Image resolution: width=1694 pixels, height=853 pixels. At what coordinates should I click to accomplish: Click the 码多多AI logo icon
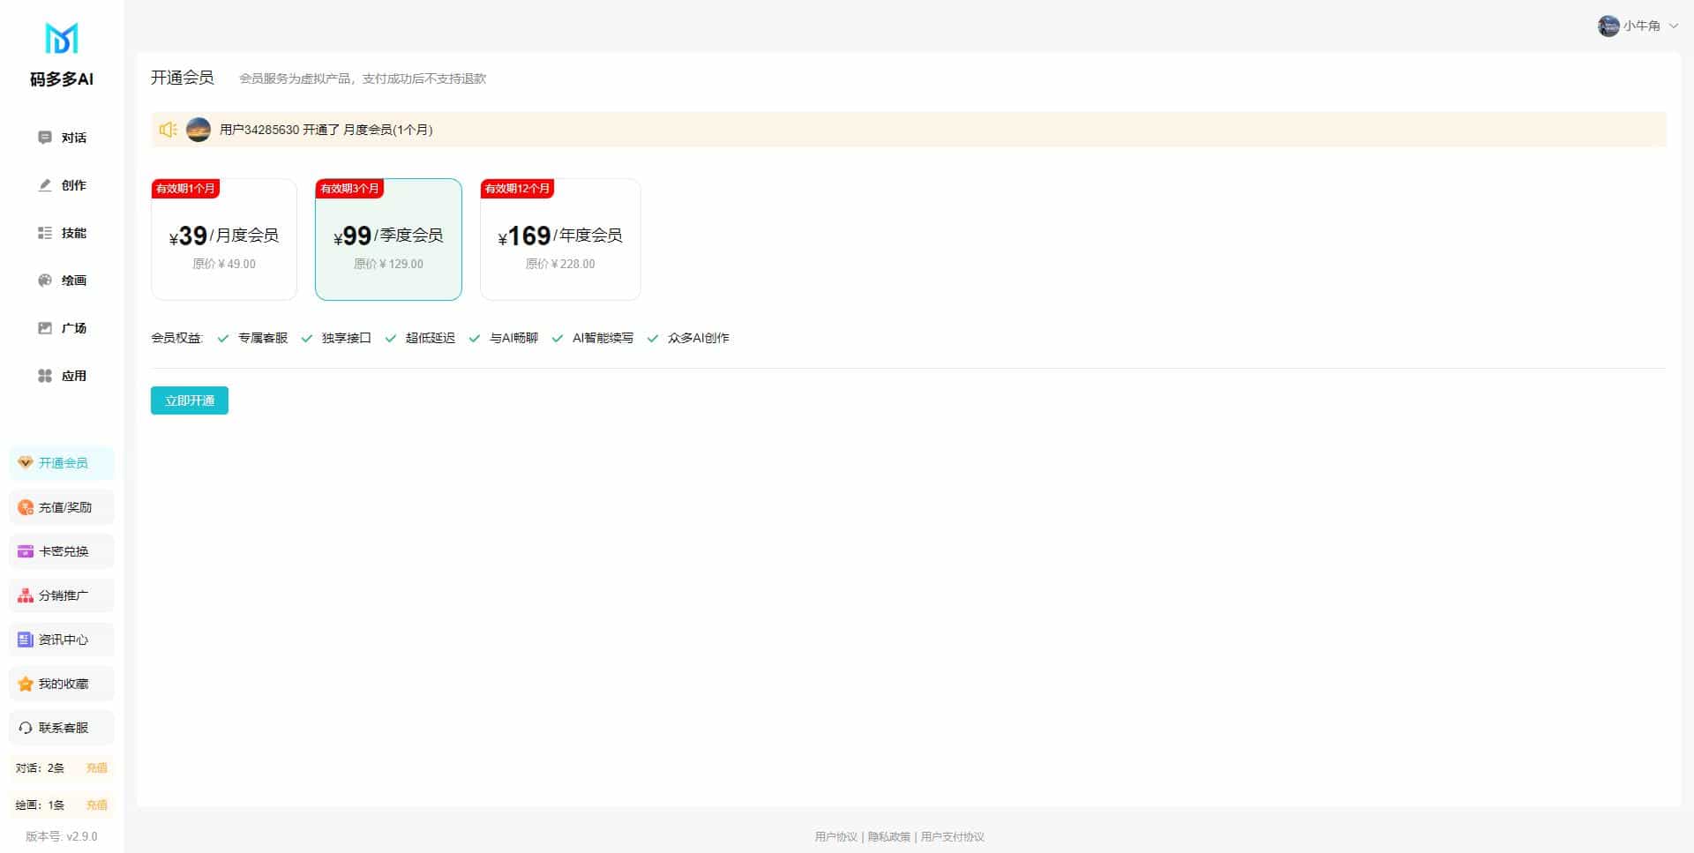coord(61,39)
